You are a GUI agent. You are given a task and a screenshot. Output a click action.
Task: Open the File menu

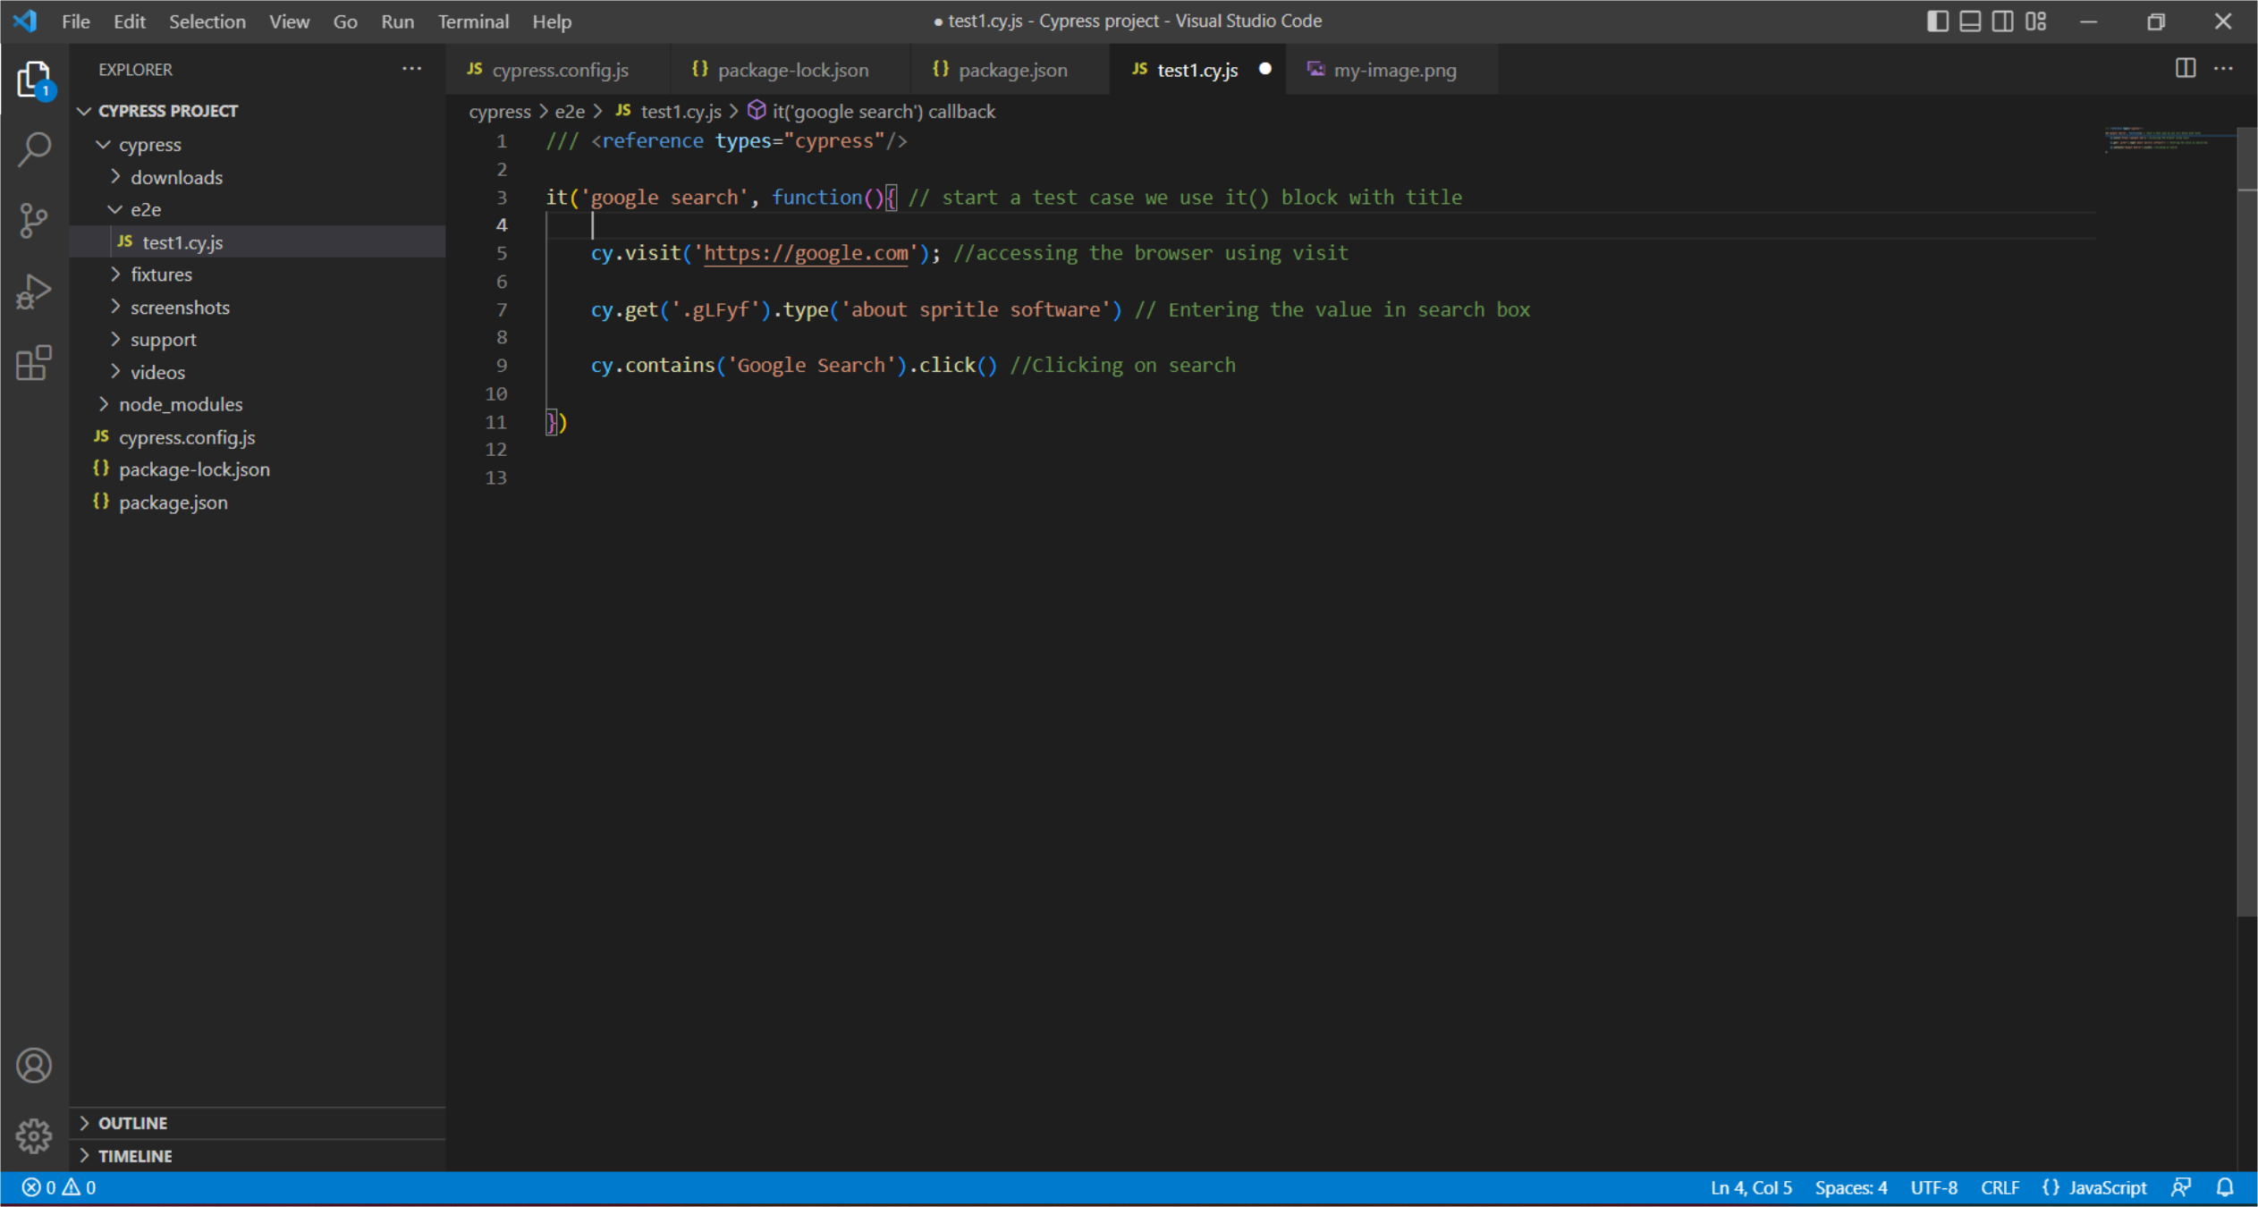coord(76,21)
